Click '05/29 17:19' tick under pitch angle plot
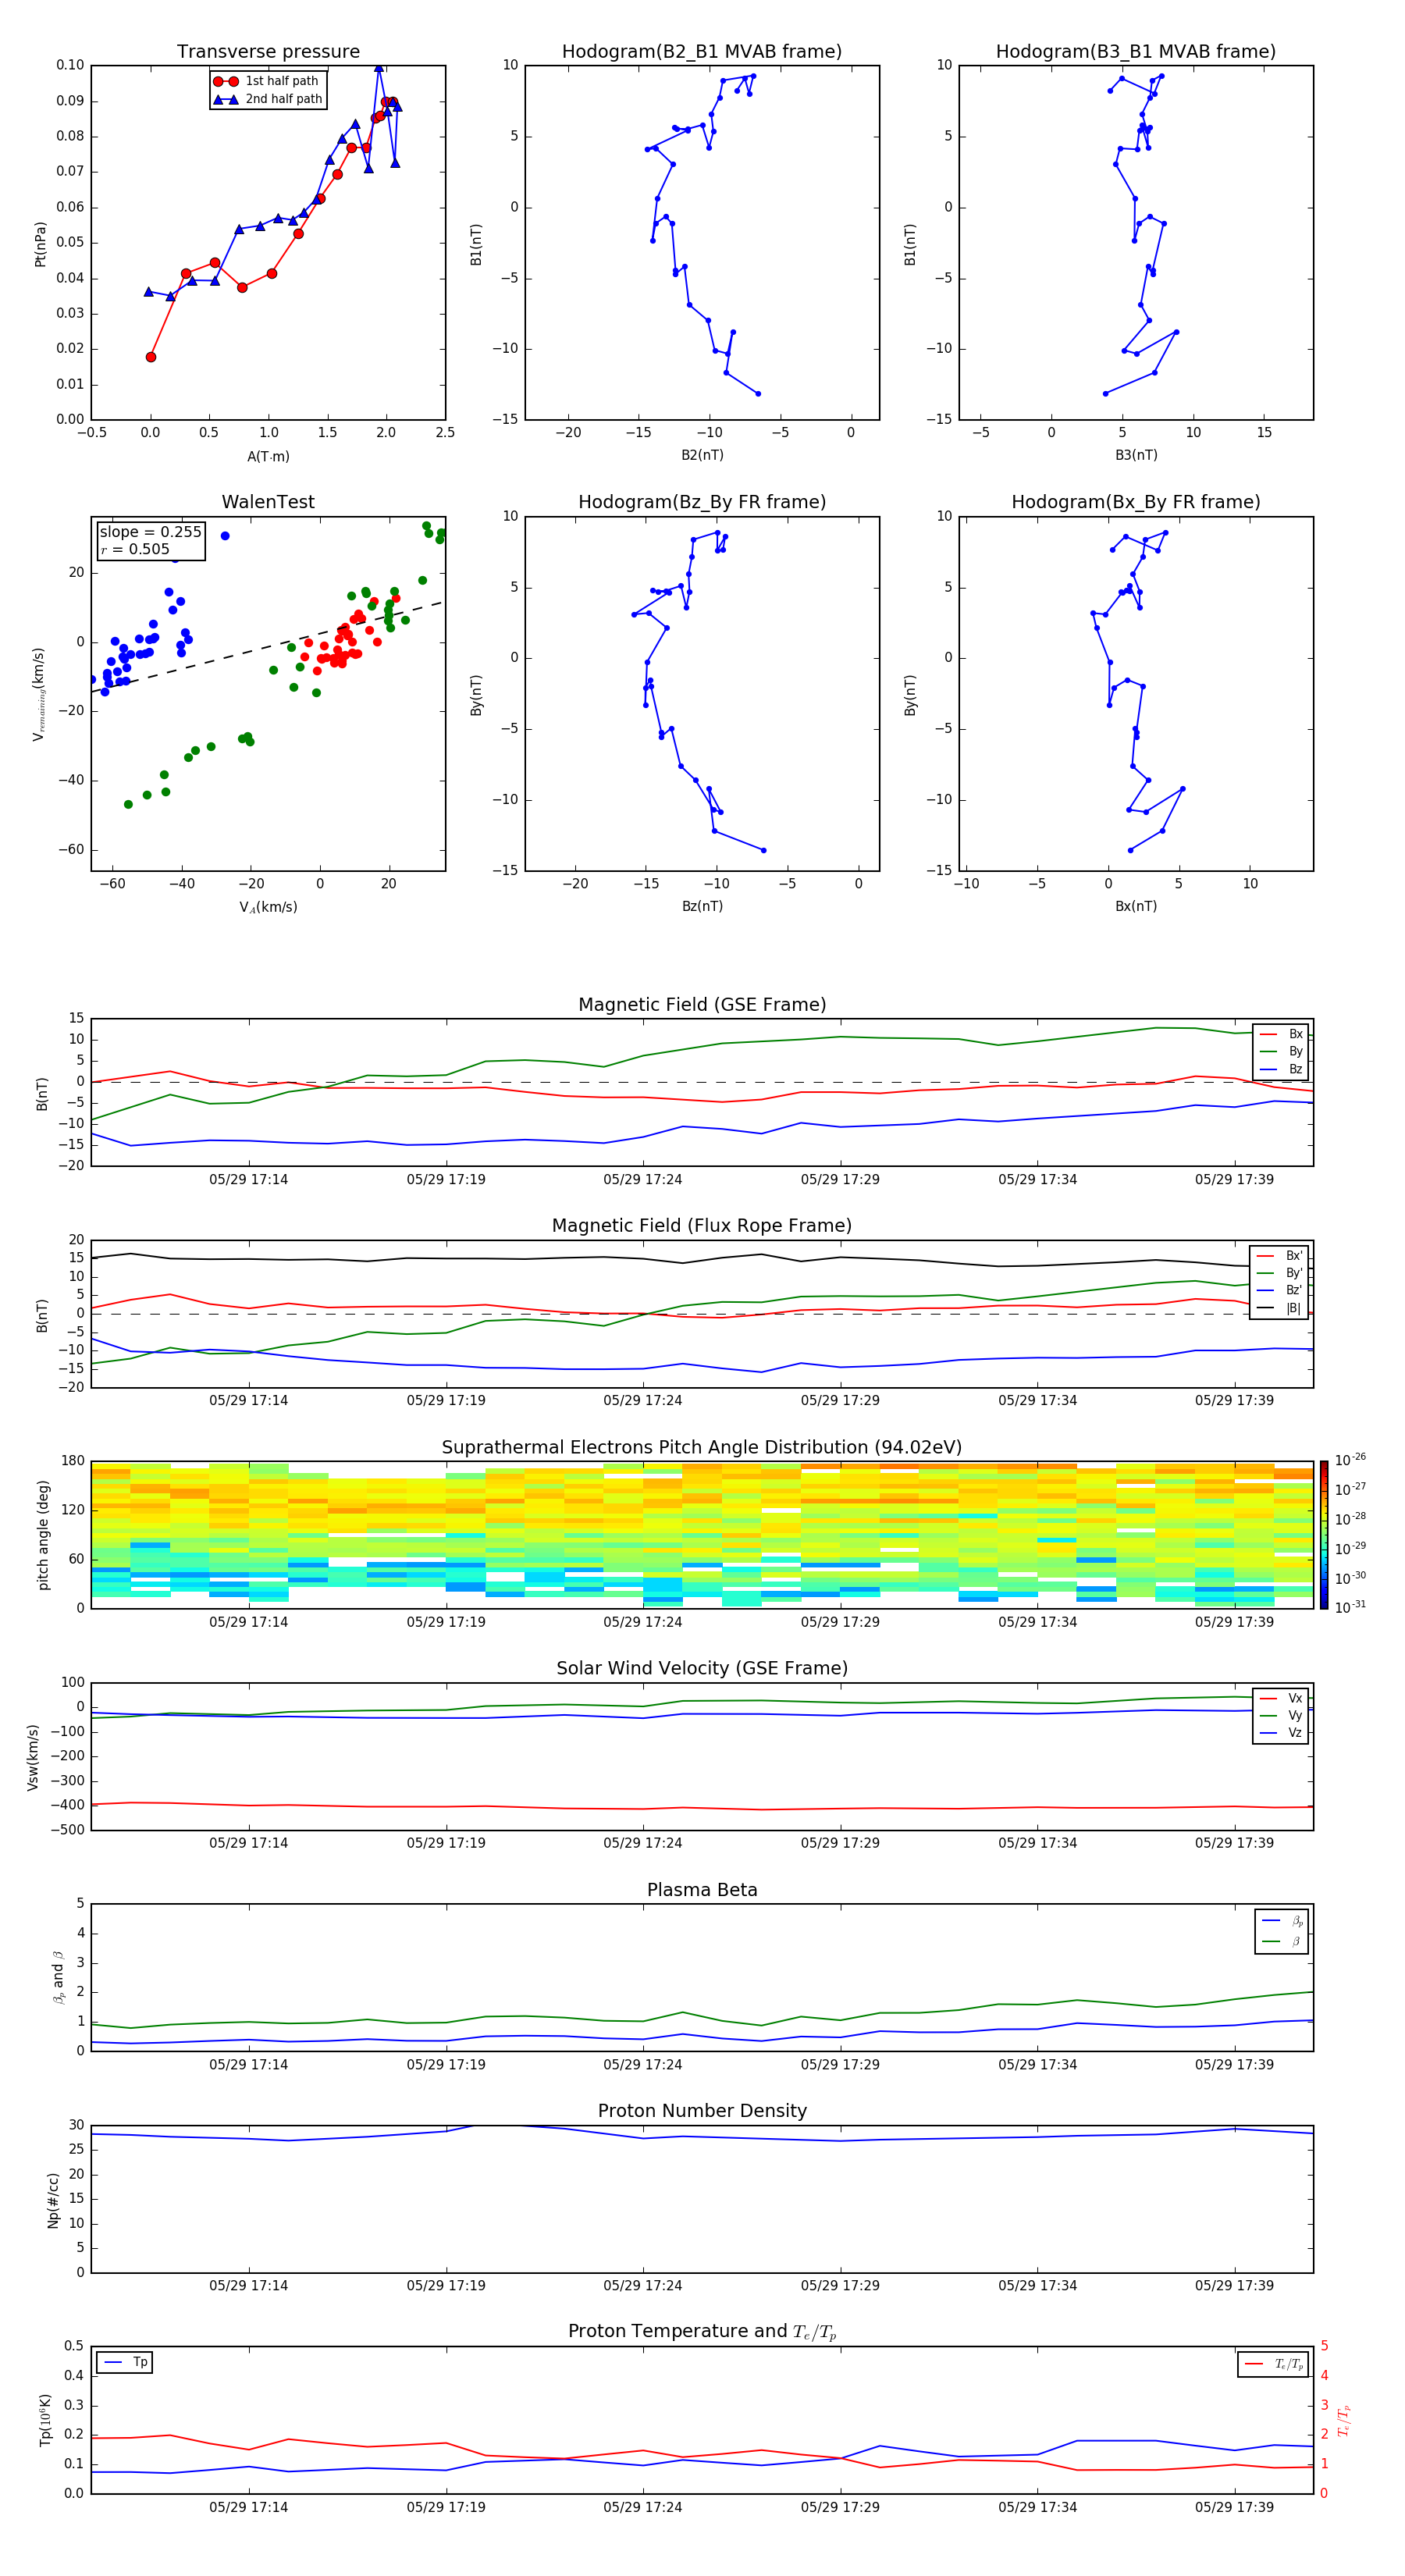Viewport: 1405px width, 2576px height. tap(446, 1623)
